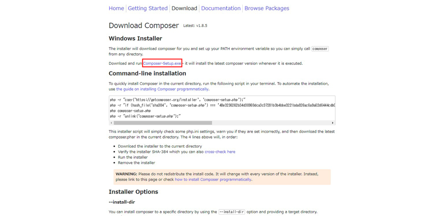Click the code block's right scroll arrow
Screen dimensions: 444x216
(x=333, y=123)
